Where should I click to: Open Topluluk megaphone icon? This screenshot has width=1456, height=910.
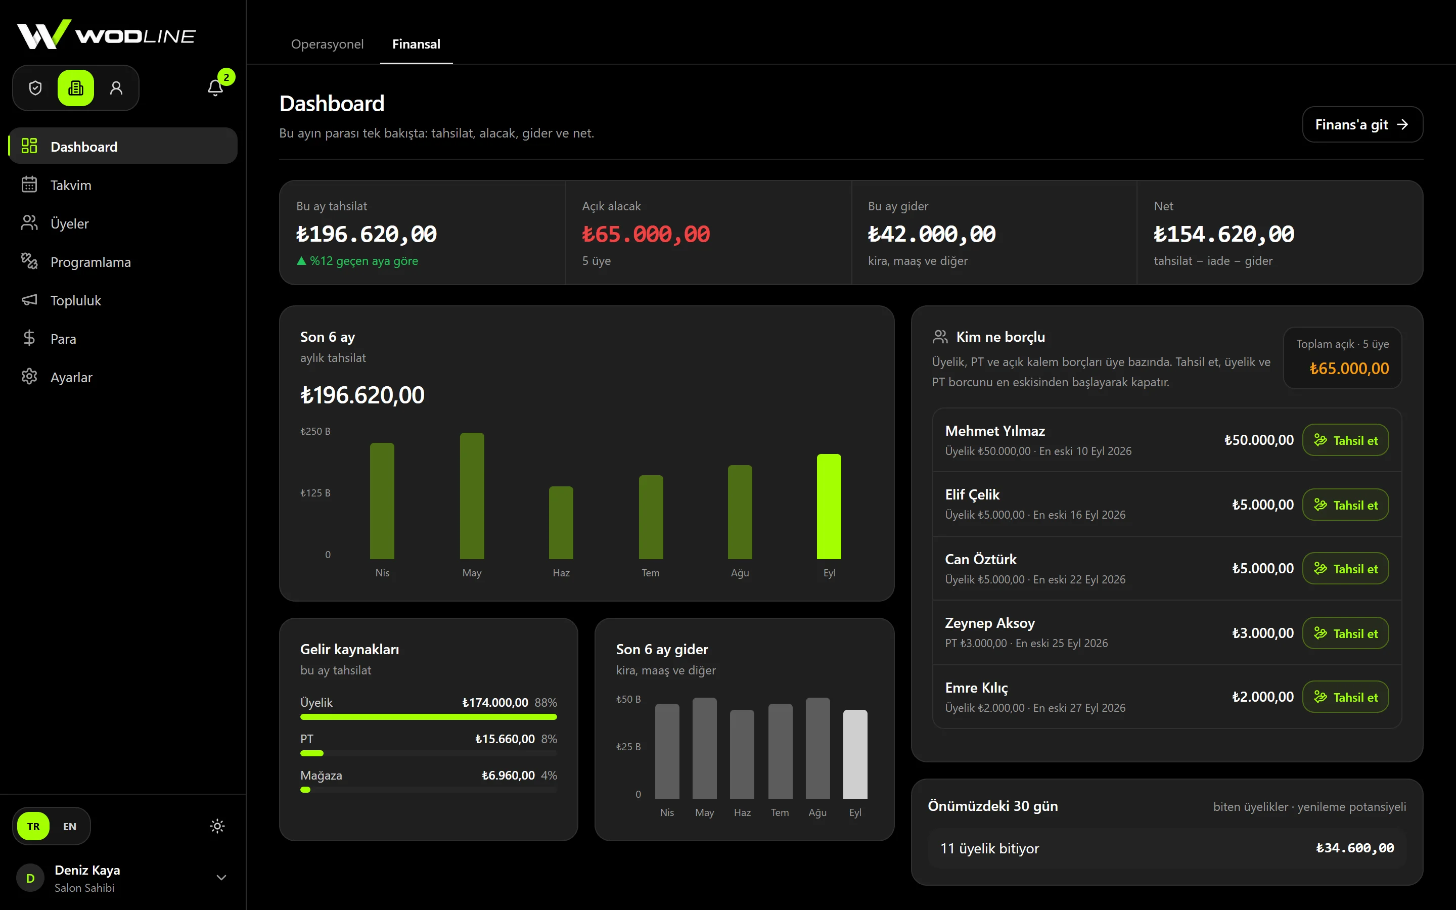tap(29, 300)
